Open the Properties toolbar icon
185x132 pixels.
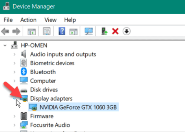pyautogui.click(x=47, y=31)
